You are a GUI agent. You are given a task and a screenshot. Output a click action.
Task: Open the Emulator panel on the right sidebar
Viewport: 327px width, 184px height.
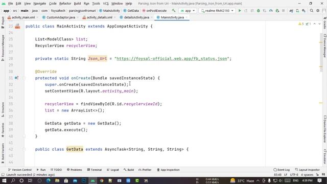coord(325,156)
